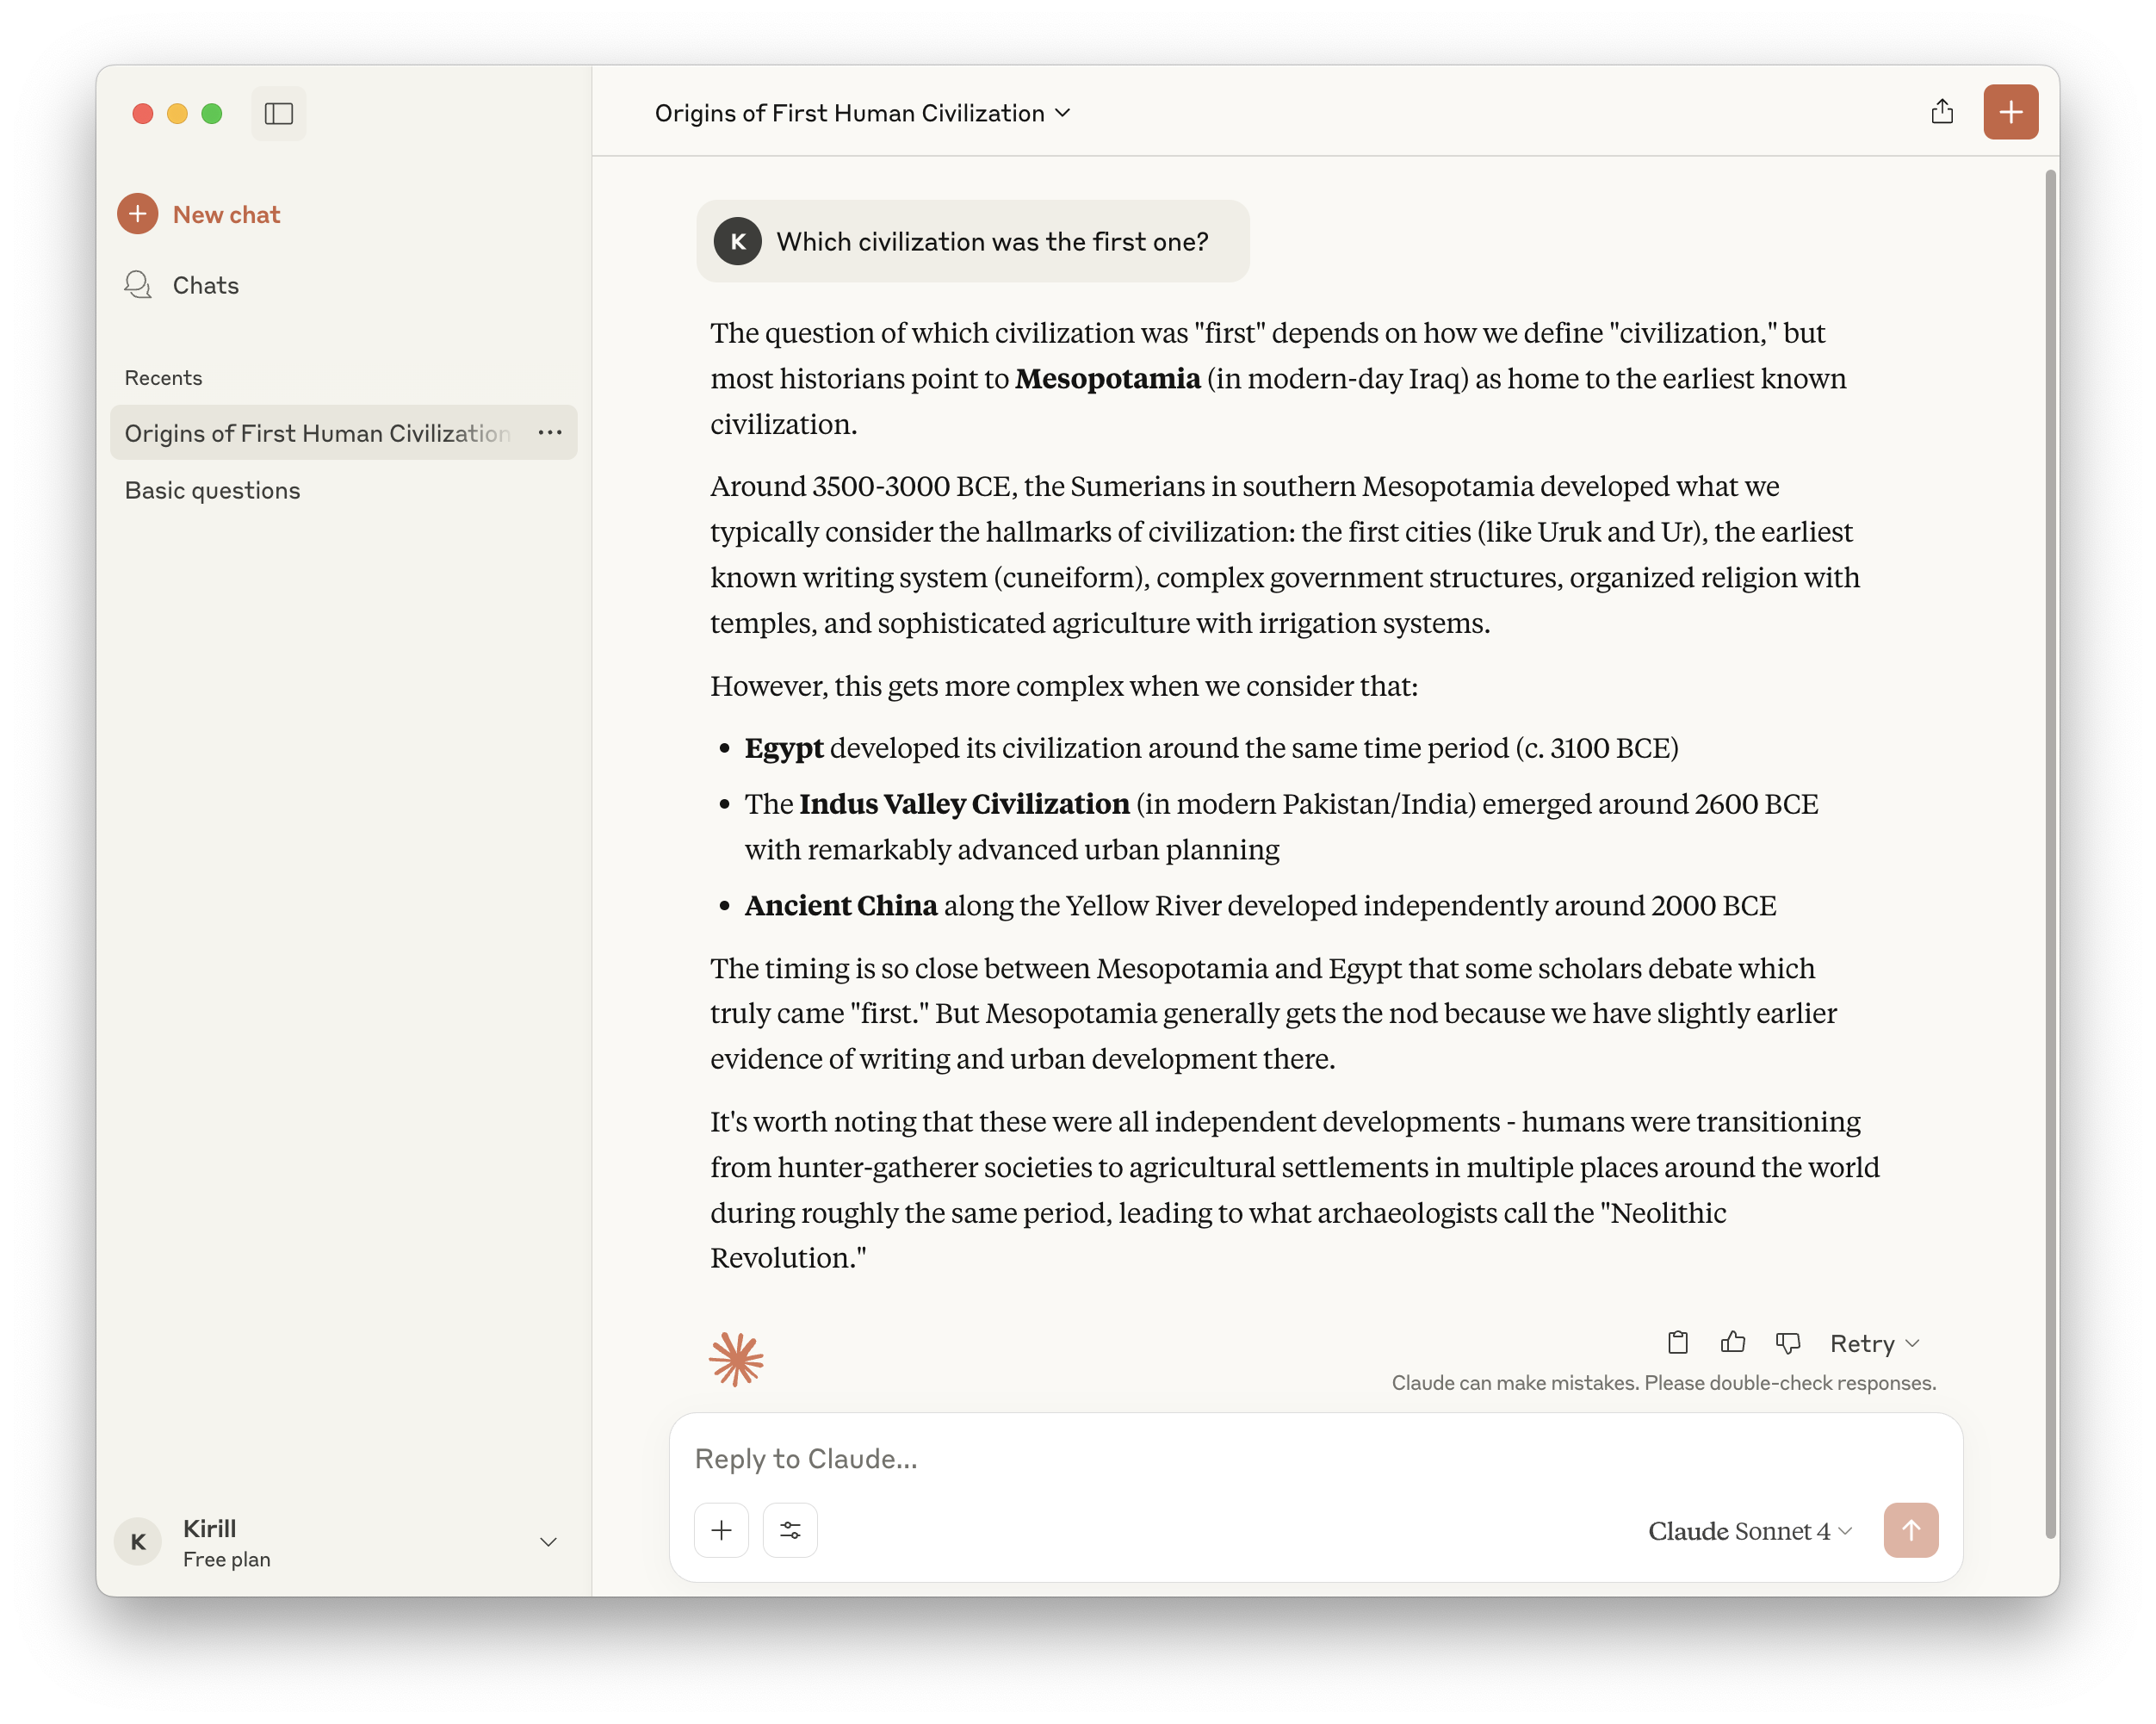Attach a file with the plus button

tap(721, 1529)
